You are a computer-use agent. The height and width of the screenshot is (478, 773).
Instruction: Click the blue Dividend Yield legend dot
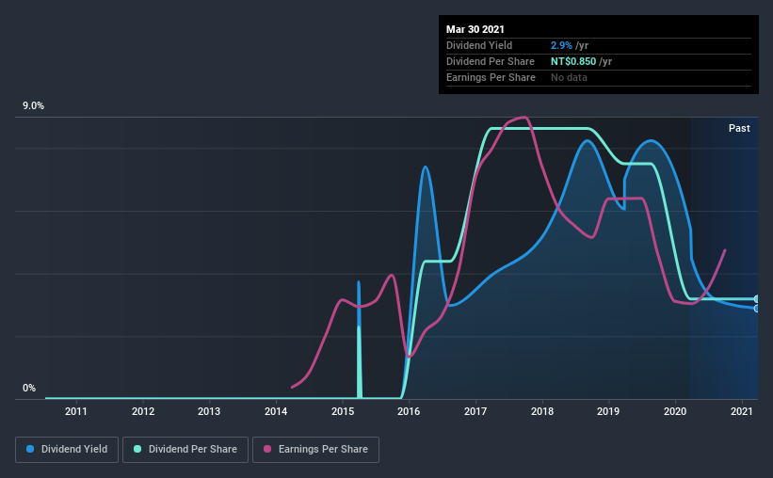(x=30, y=449)
